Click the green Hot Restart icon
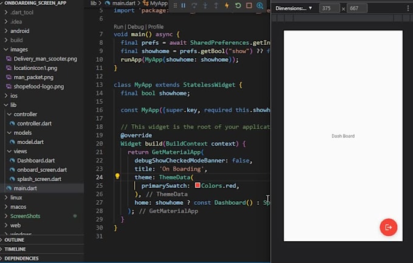 [x=238, y=5]
